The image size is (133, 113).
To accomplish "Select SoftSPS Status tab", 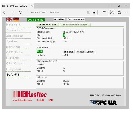I will 48,25.
